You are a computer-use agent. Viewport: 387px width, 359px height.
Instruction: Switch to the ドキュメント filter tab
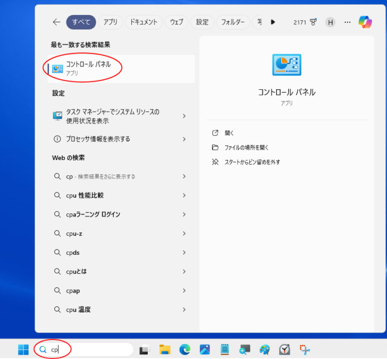coord(144,22)
